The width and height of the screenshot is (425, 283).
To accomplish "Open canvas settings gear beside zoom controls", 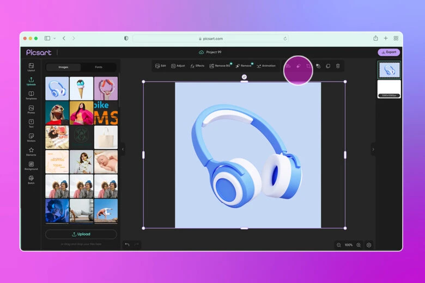I will 369,245.
